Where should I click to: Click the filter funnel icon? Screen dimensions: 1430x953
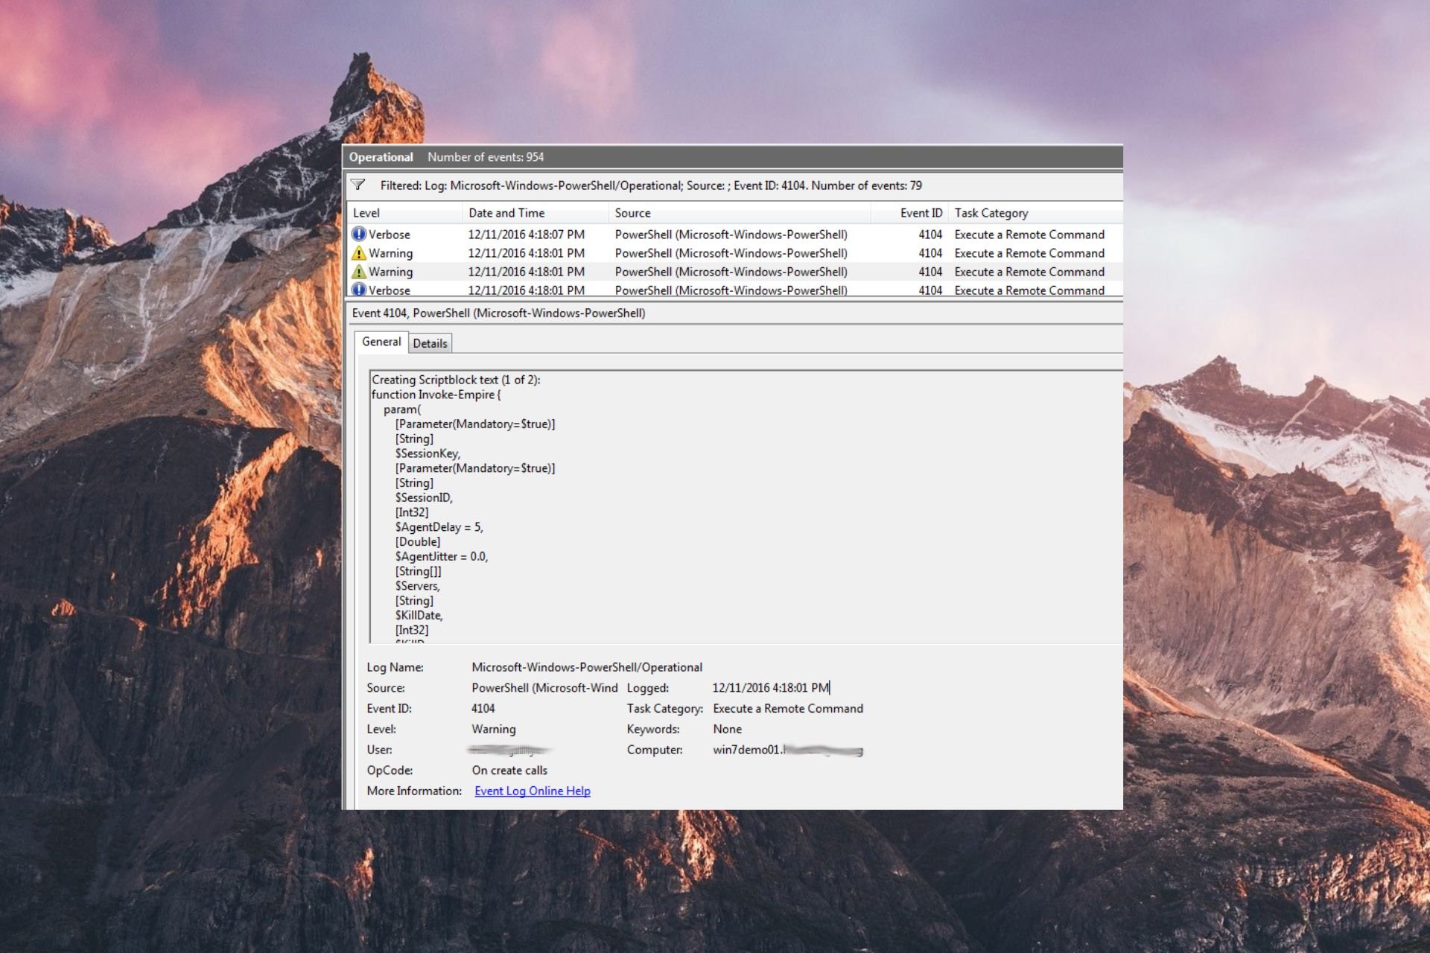pos(357,185)
